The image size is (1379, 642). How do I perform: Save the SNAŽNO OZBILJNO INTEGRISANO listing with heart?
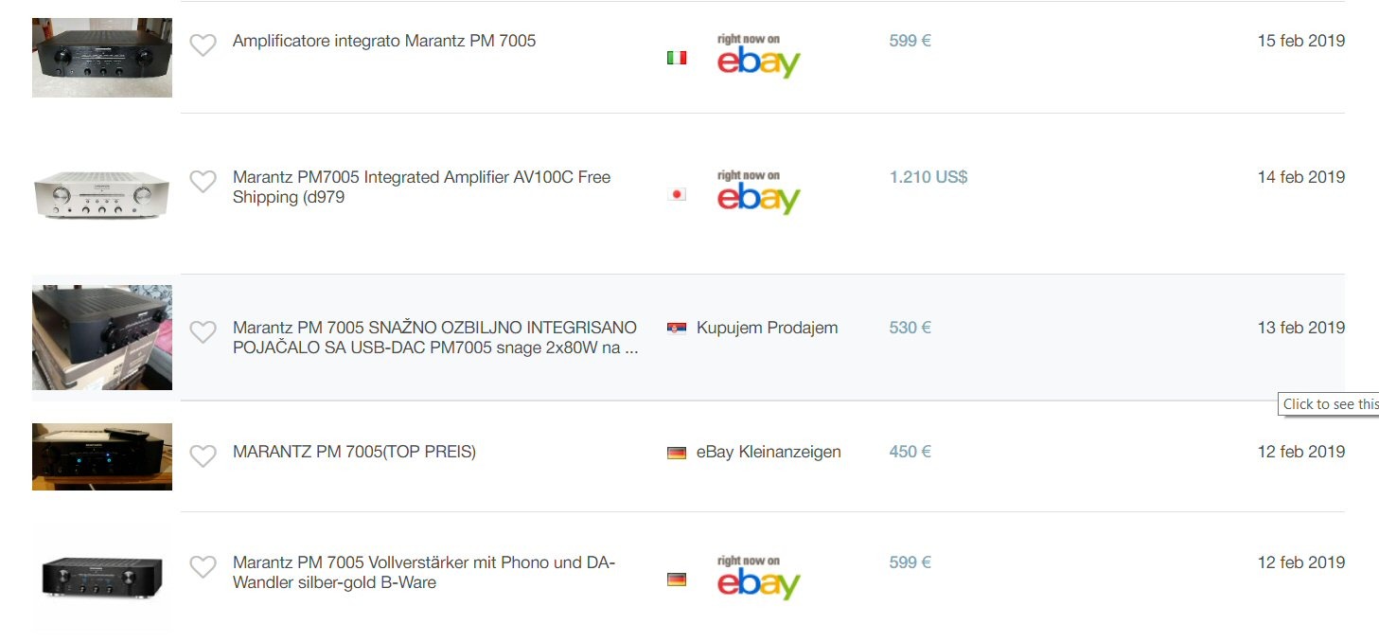(203, 331)
